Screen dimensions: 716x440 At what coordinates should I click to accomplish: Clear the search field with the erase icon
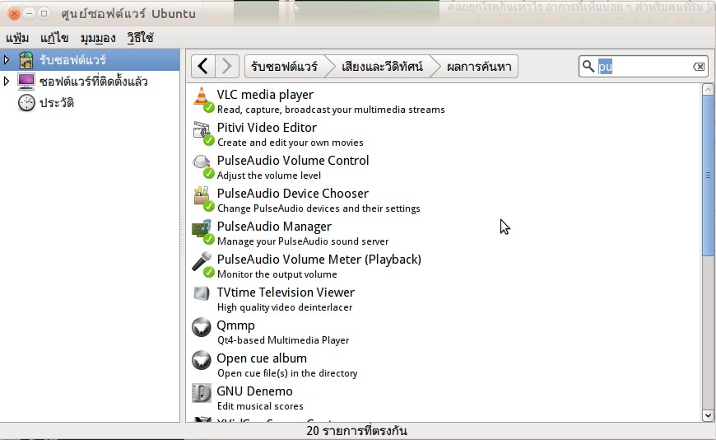click(699, 67)
